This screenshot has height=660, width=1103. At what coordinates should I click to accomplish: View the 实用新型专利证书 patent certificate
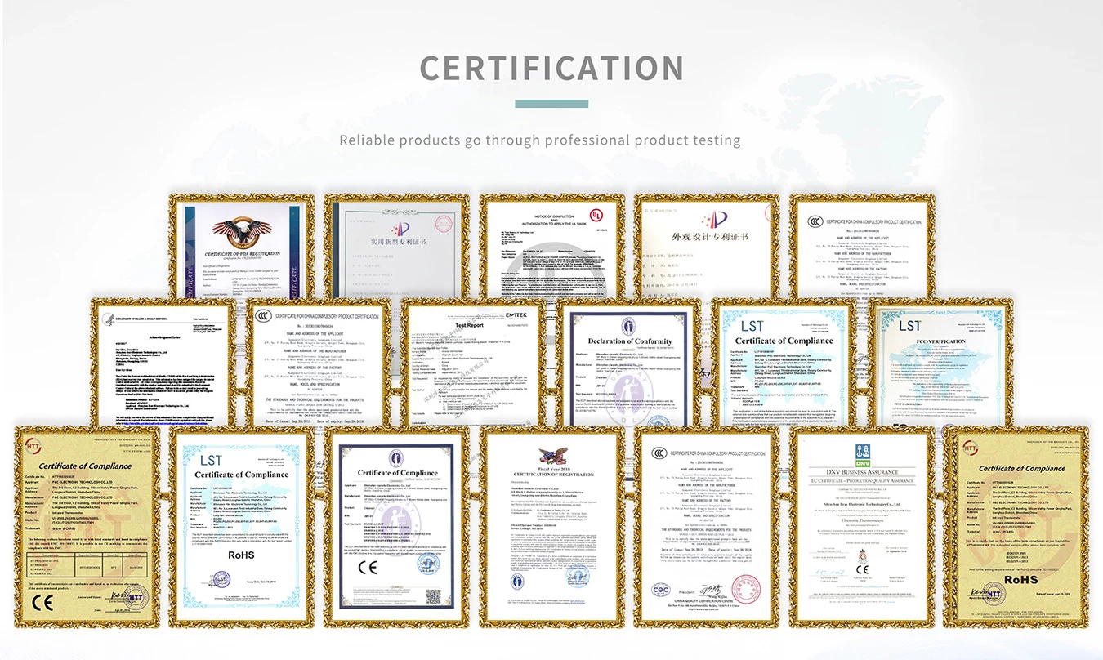397,245
